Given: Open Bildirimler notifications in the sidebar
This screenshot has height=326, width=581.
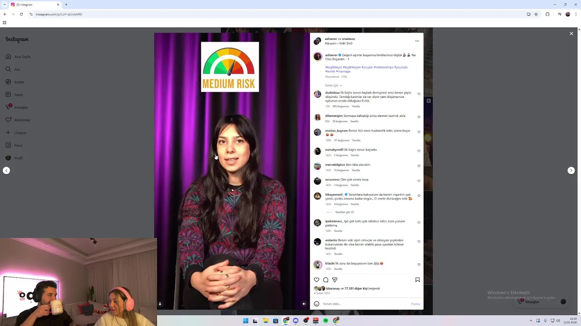Looking at the screenshot, I should (18, 120).
